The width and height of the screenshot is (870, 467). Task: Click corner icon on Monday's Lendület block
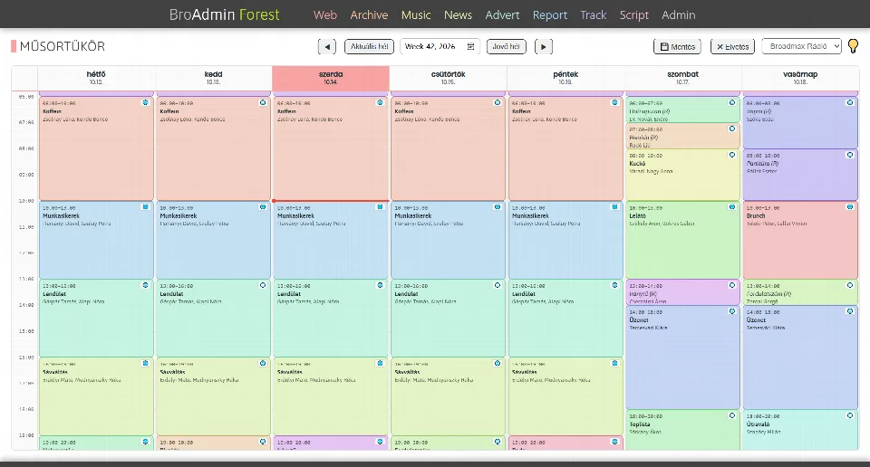pos(145,285)
